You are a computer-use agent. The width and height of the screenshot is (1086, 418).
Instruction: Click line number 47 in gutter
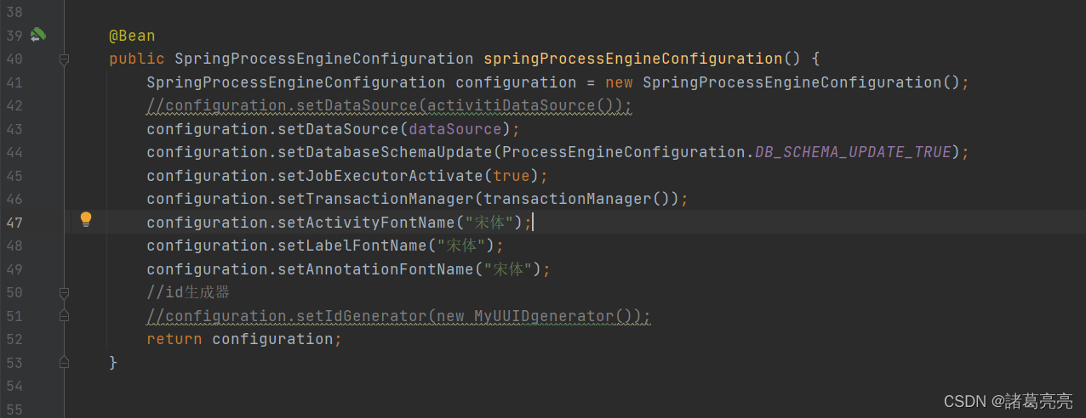coord(14,223)
